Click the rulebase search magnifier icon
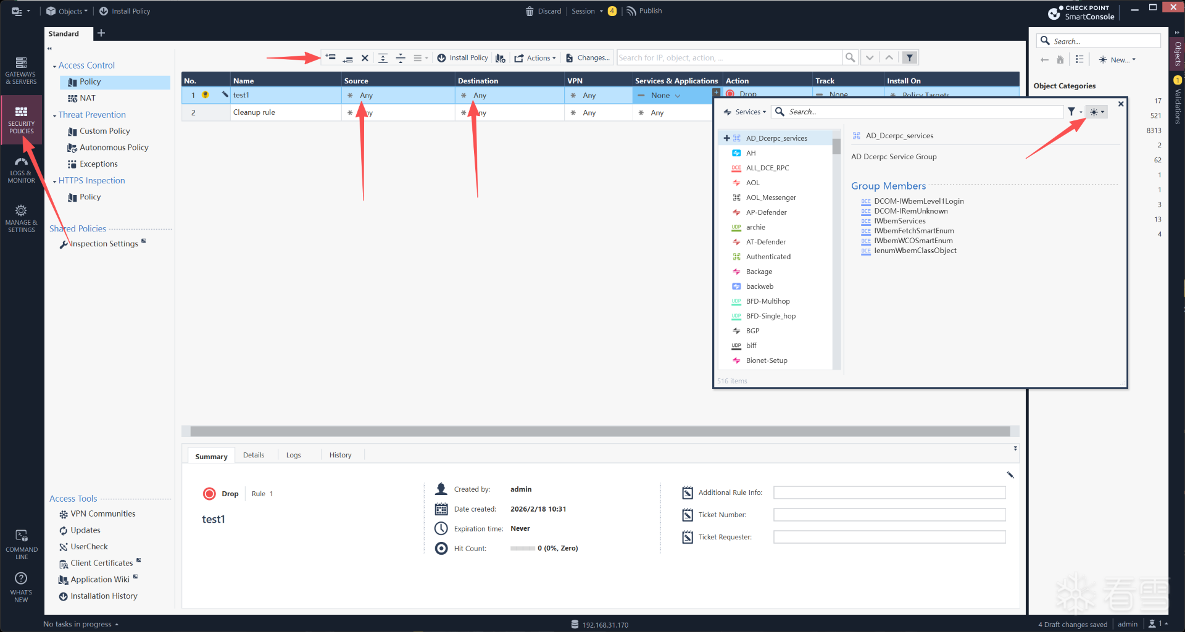The height and width of the screenshot is (632, 1185). click(x=850, y=57)
